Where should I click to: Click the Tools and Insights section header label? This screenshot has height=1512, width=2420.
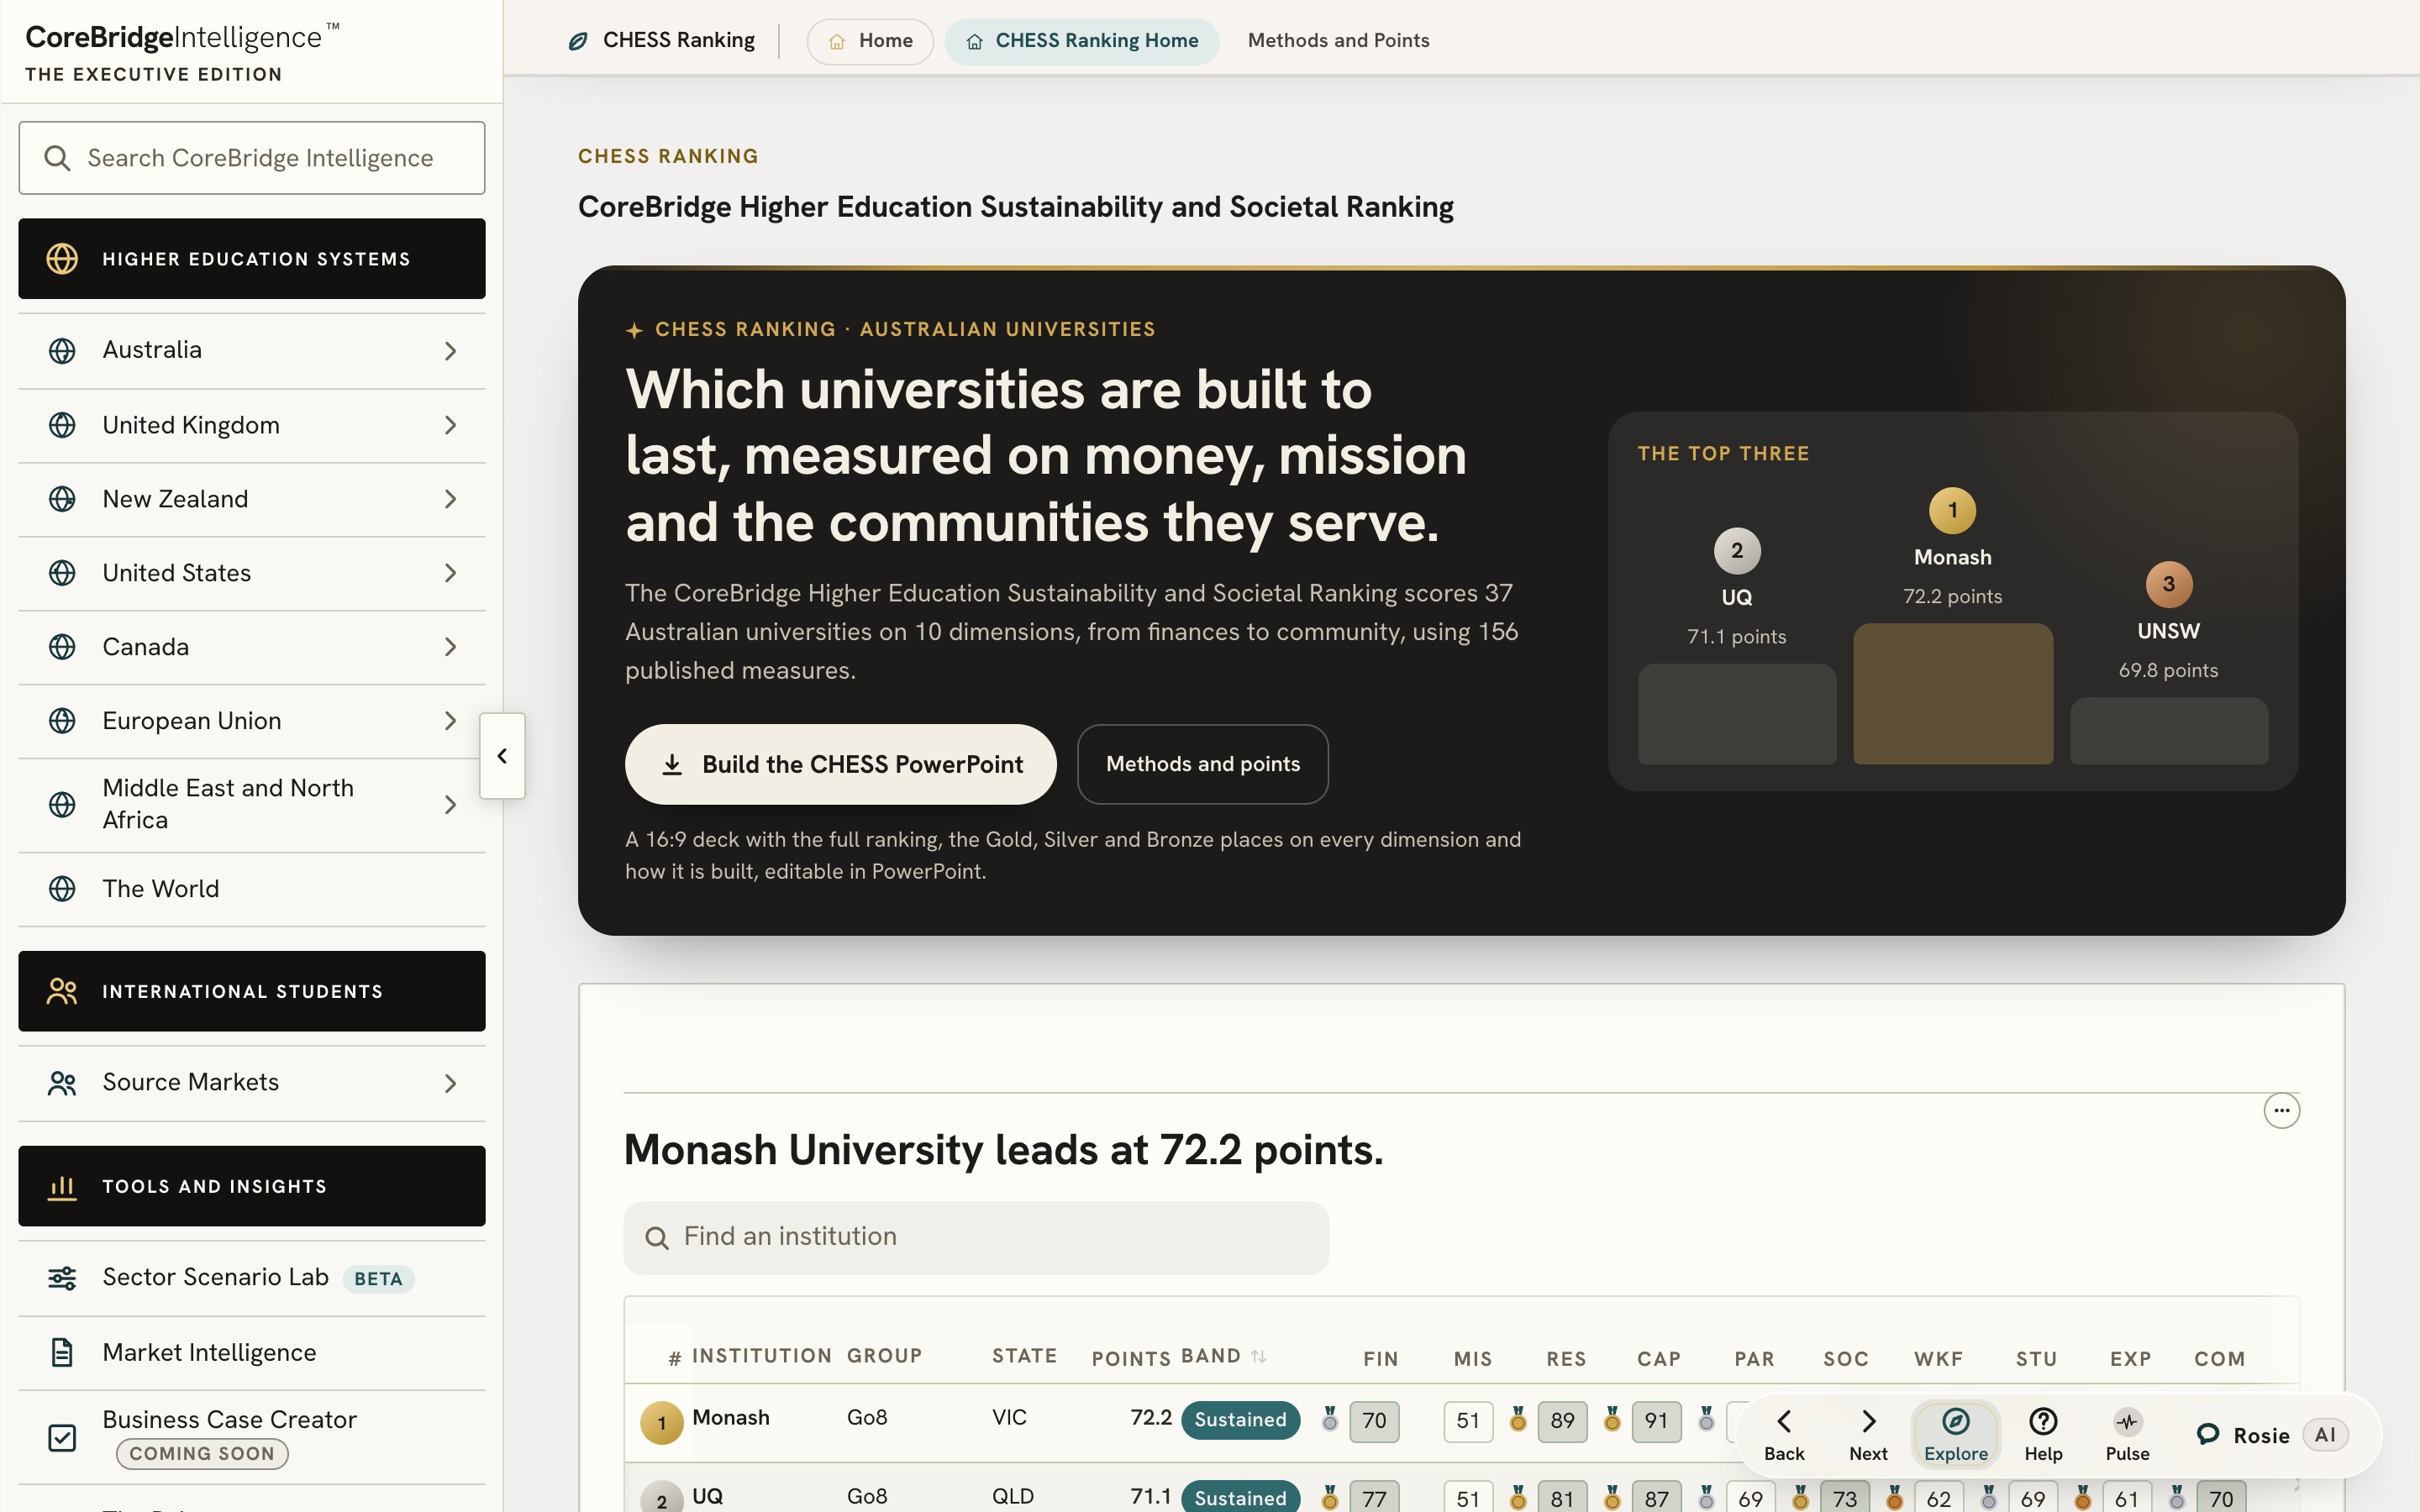click(214, 1186)
